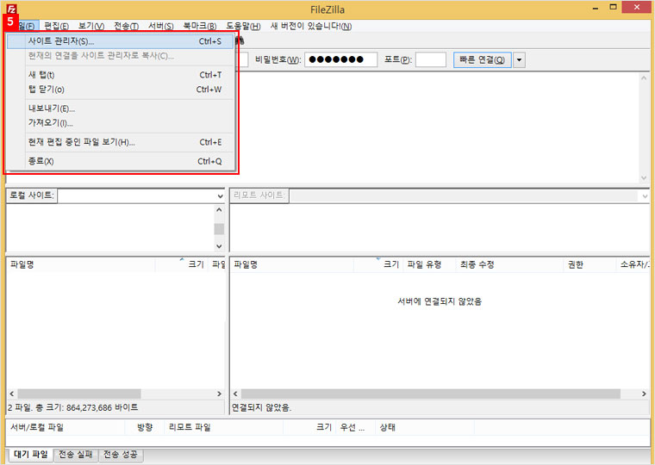Image resolution: width=655 pixels, height=465 pixels.
Task: Click 내보내기 menu item
Action: 52,108
